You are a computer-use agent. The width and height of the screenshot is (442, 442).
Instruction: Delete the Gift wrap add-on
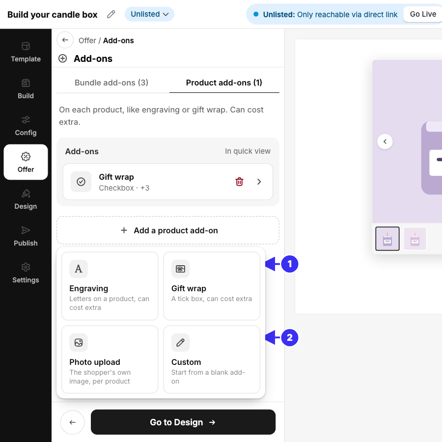point(239,182)
